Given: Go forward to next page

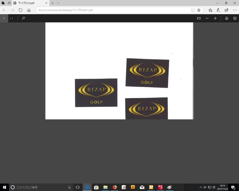Looking at the screenshot, I should point(12,10).
